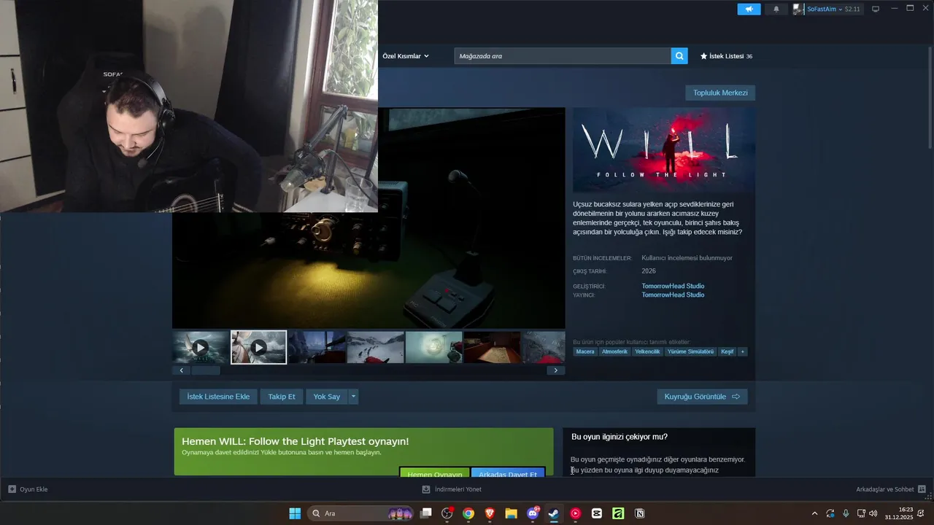Click the WILL Follow the Light header image
Screen dimensions: 934x525
(664, 150)
